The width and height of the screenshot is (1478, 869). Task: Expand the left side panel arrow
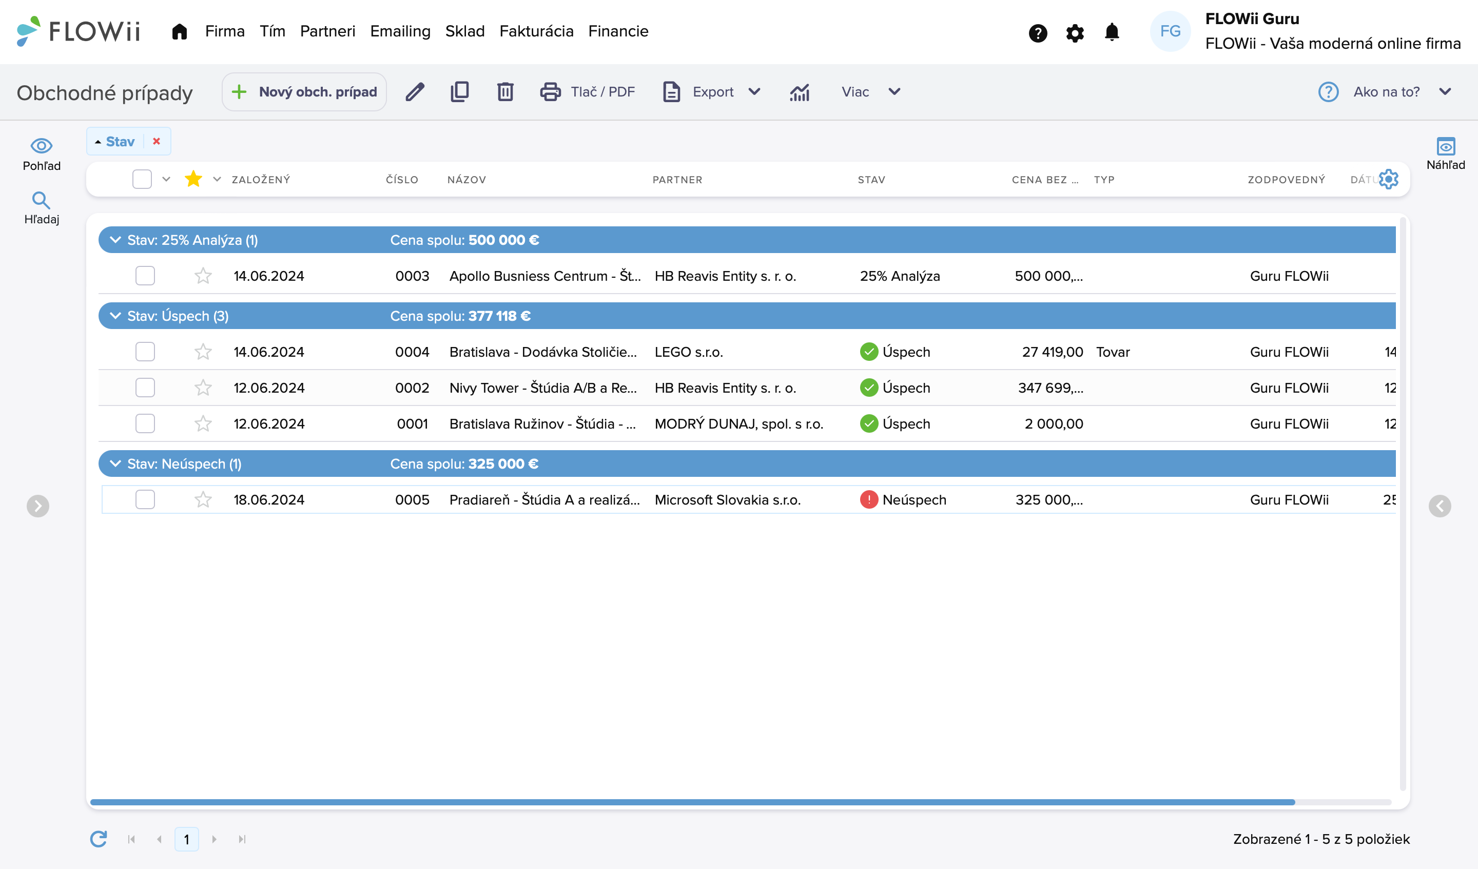click(38, 506)
